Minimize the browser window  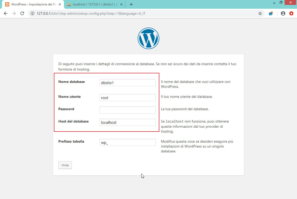click(x=274, y=3)
